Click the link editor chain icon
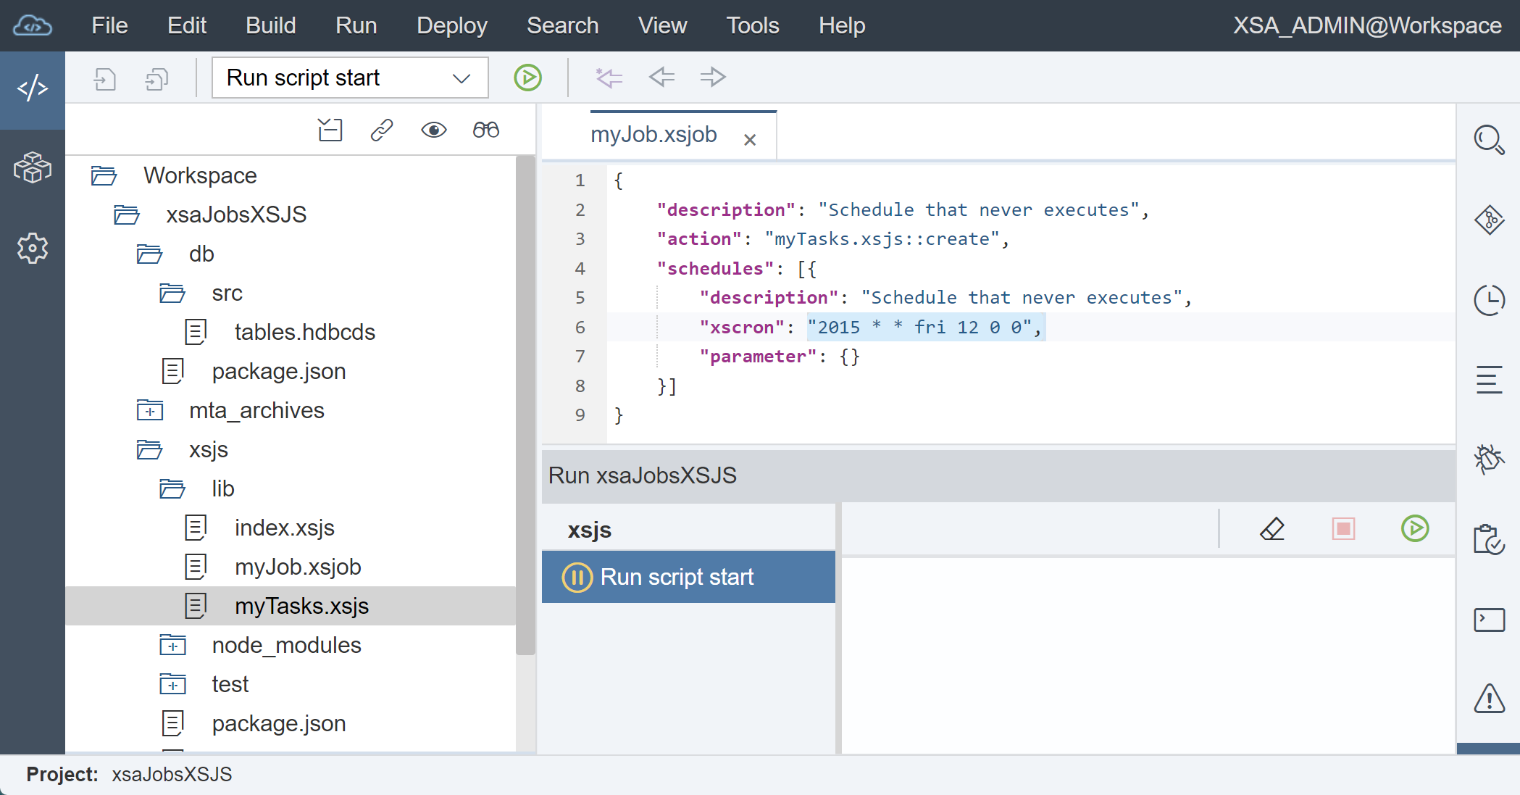The width and height of the screenshot is (1520, 795). click(382, 130)
